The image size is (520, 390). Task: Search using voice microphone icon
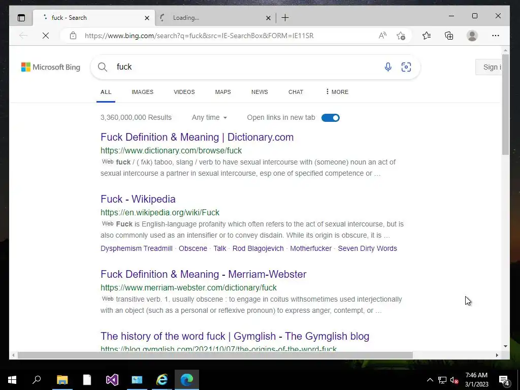388,67
